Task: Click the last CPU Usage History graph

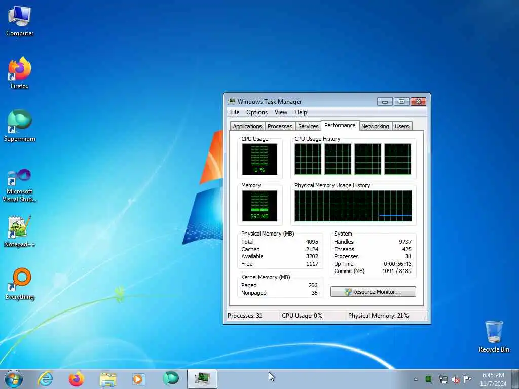Action: point(397,159)
